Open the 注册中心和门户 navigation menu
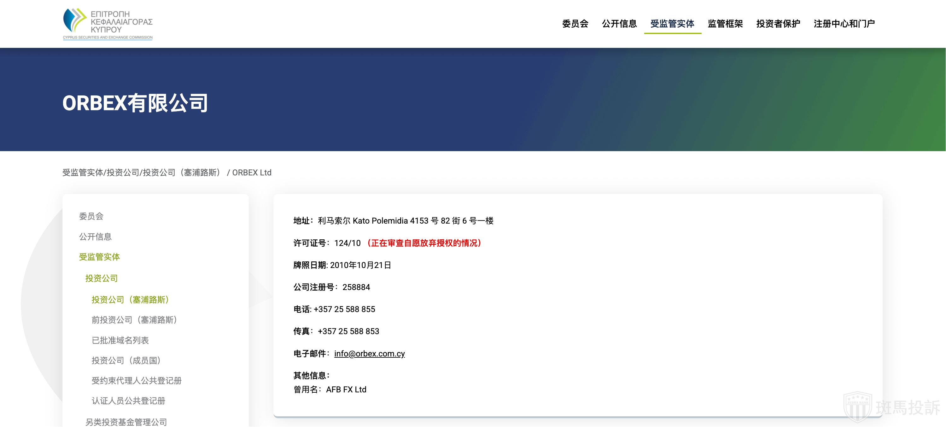Viewport: 946px width, 427px height. click(x=844, y=24)
